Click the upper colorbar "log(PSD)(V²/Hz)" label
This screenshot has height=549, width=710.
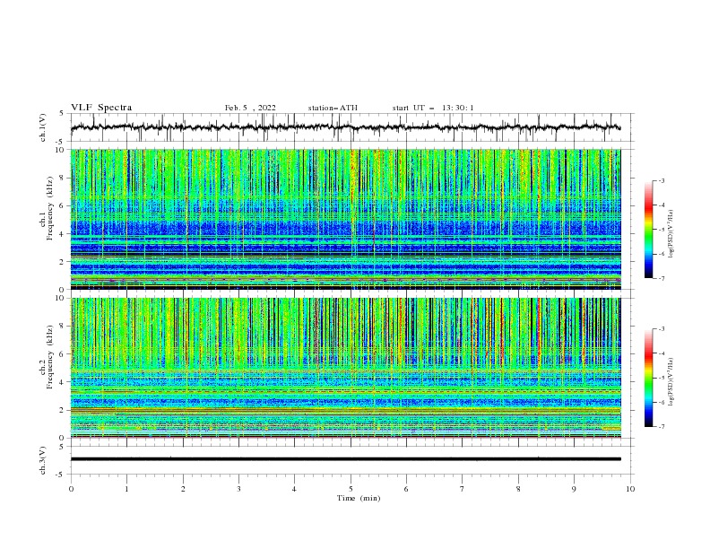(x=671, y=234)
